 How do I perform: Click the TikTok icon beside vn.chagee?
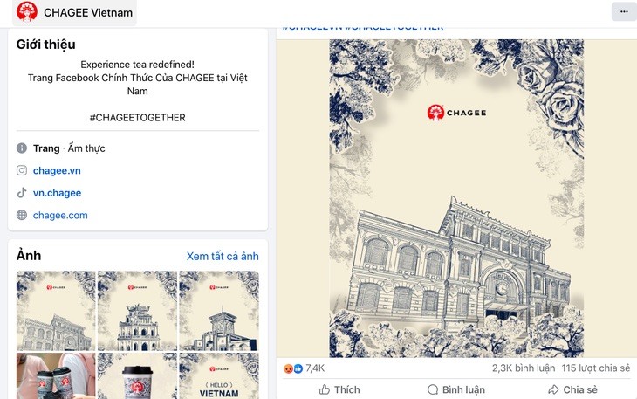[x=22, y=193]
